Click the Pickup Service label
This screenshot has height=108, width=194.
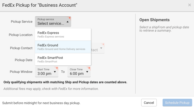pos(22,22)
